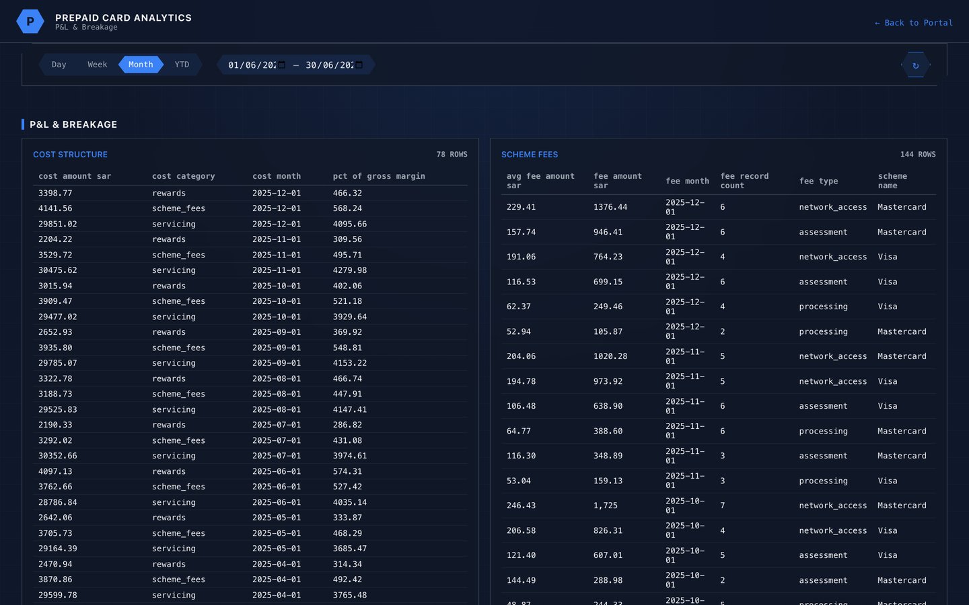Click avg fee amount cell 64.77
Viewport: 969px width, 605px height.
[x=519, y=431]
